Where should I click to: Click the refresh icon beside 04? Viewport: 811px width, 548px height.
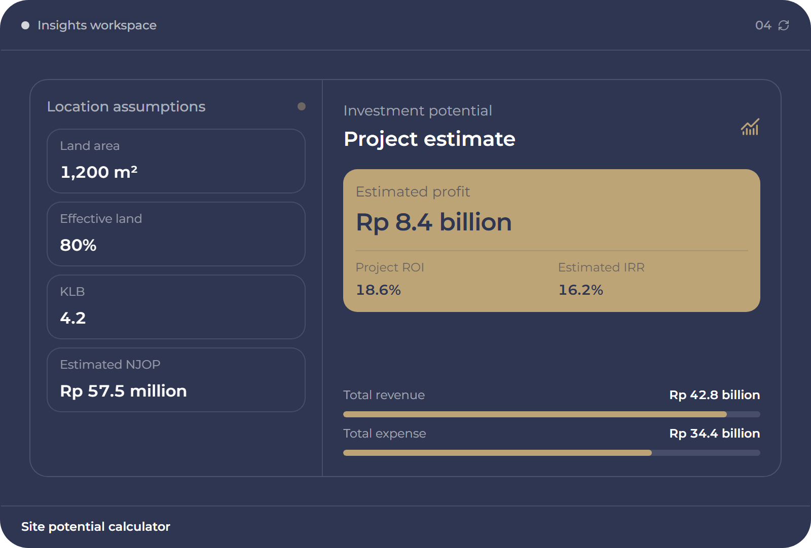coord(784,25)
